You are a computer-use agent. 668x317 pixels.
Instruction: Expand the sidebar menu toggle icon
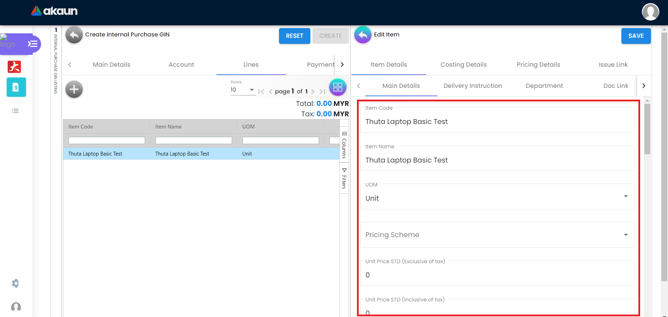pyautogui.click(x=32, y=44)
